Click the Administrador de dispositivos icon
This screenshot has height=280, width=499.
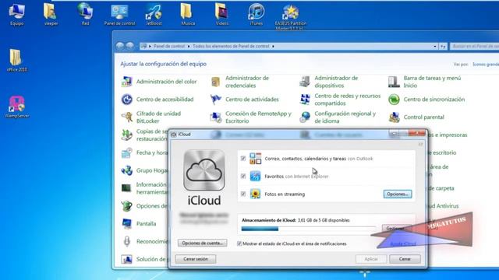[x=305, y=82]
